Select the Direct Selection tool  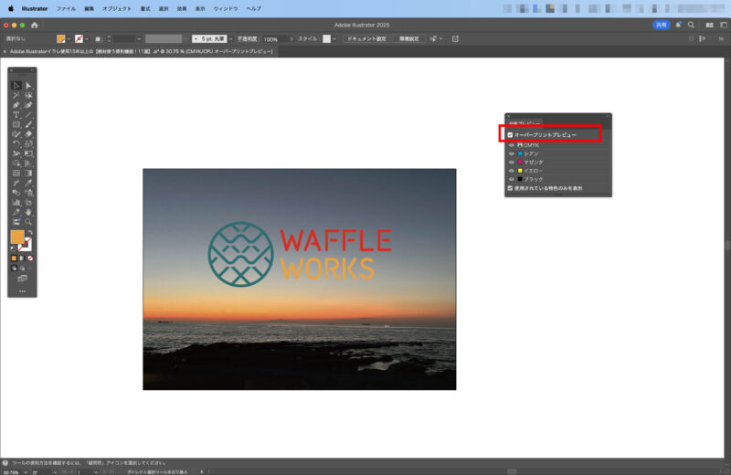click(x=28, y=86)
